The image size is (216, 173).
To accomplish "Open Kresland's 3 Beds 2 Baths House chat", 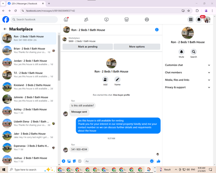I will tap(29, 87).
